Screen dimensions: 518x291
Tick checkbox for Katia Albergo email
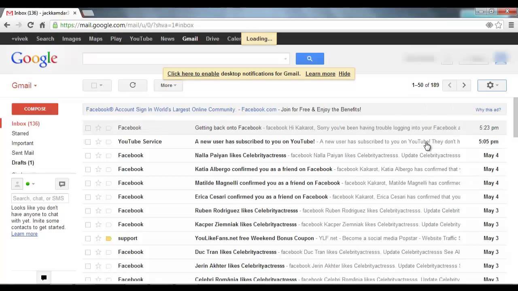click(88, 169)
